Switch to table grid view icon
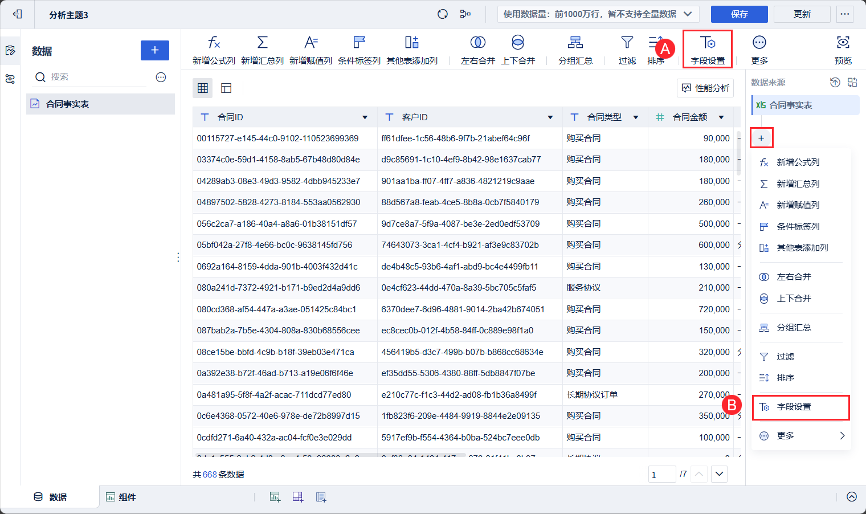866x514 pixels. coord(203,88)
